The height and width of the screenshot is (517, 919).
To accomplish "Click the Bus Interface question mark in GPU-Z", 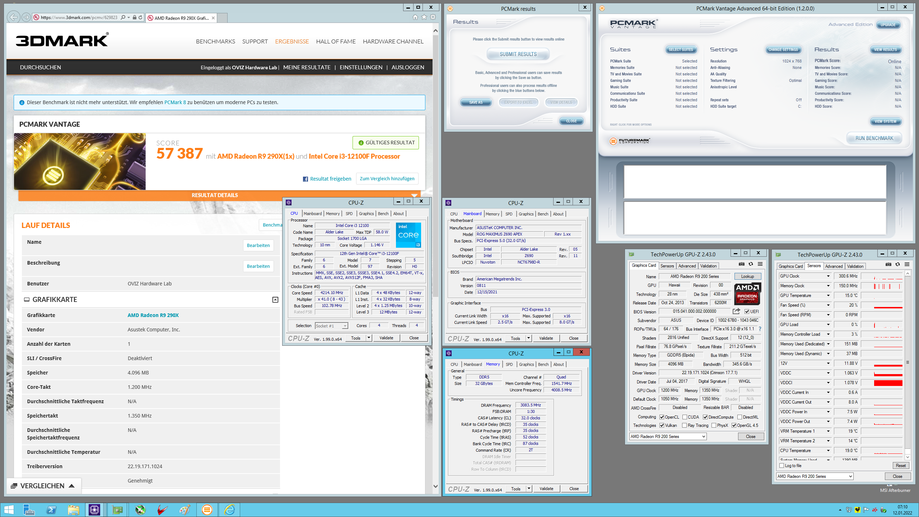I will coord(760,329).
